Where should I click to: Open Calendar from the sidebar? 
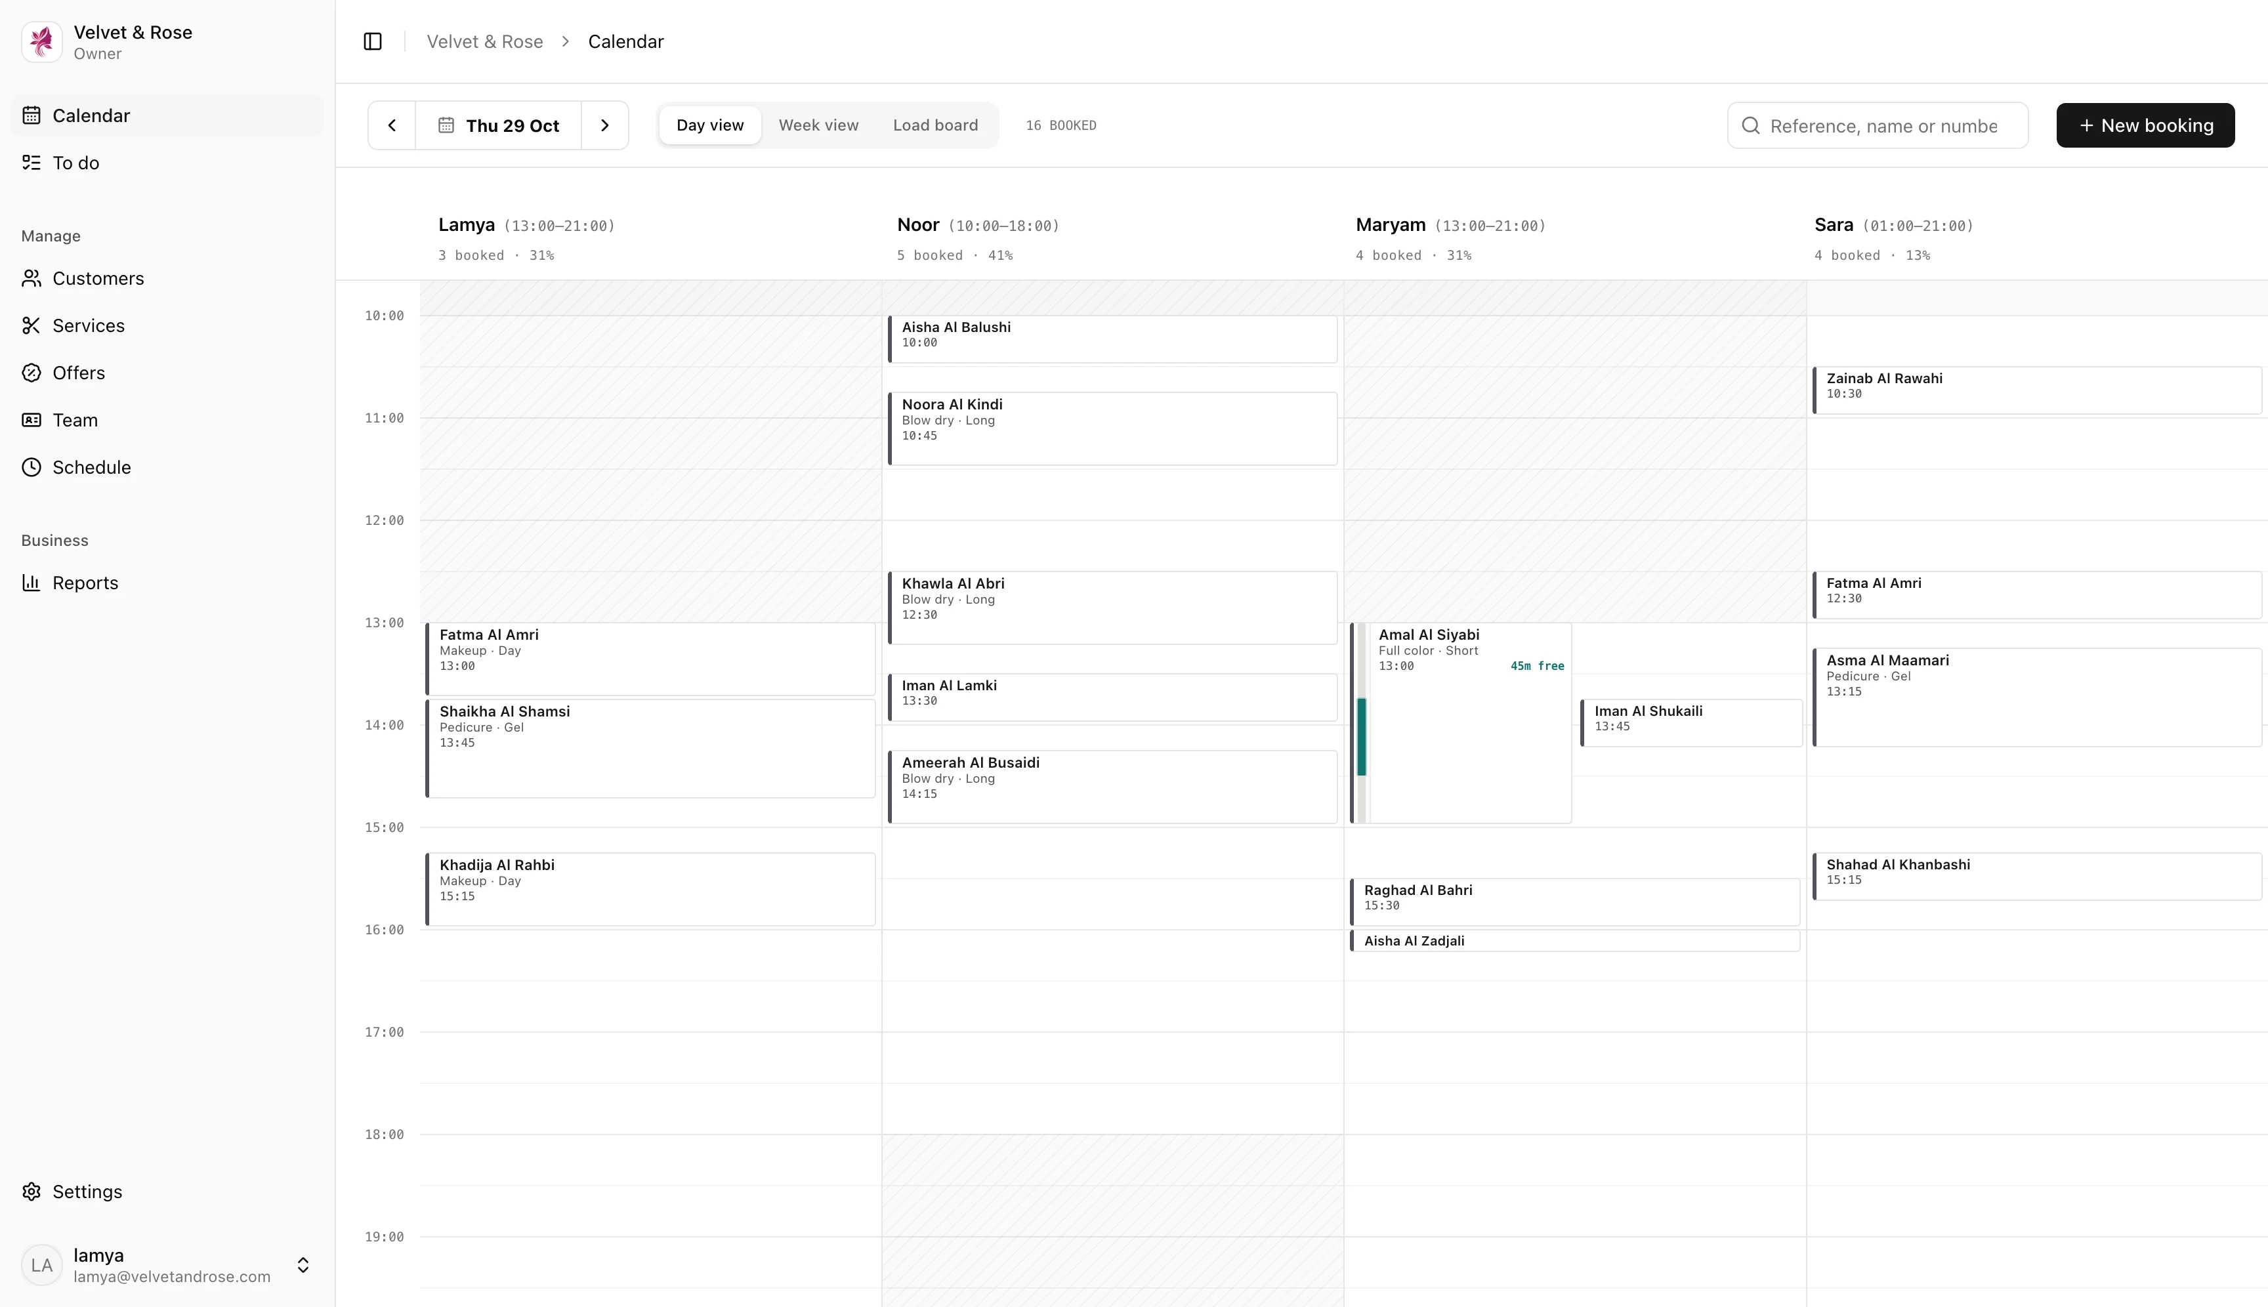pyautogui.click(x=167, y=115)
